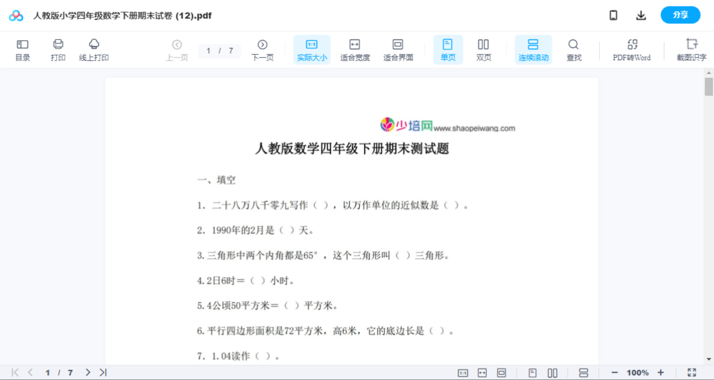Open the 目录 table of contents panel
714x380 pixels.
click(22, 49)
